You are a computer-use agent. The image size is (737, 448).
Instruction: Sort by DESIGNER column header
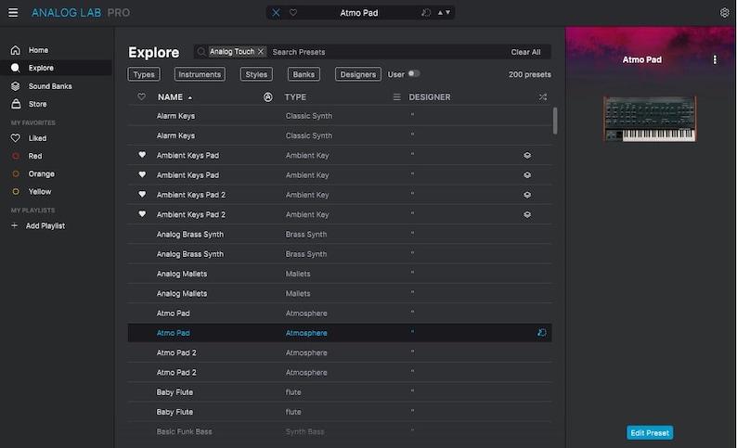tap(430, 97)
